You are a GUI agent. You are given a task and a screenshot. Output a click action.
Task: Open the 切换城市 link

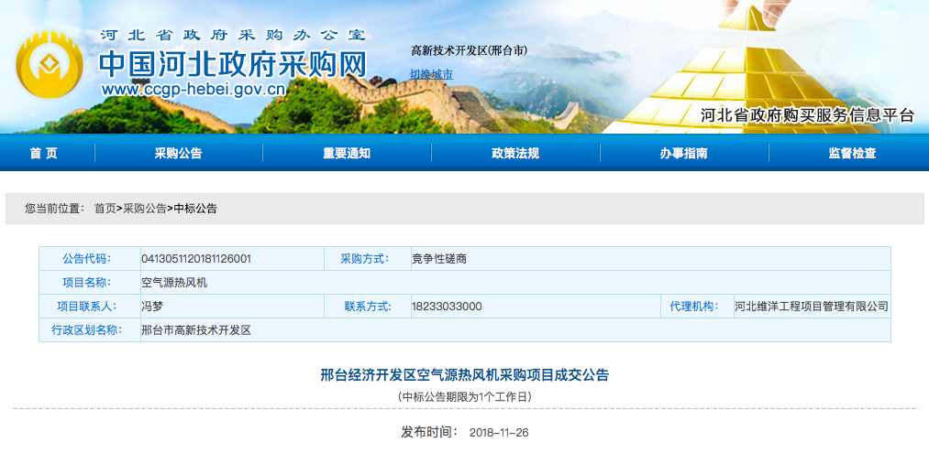click(x=431, y=73)
